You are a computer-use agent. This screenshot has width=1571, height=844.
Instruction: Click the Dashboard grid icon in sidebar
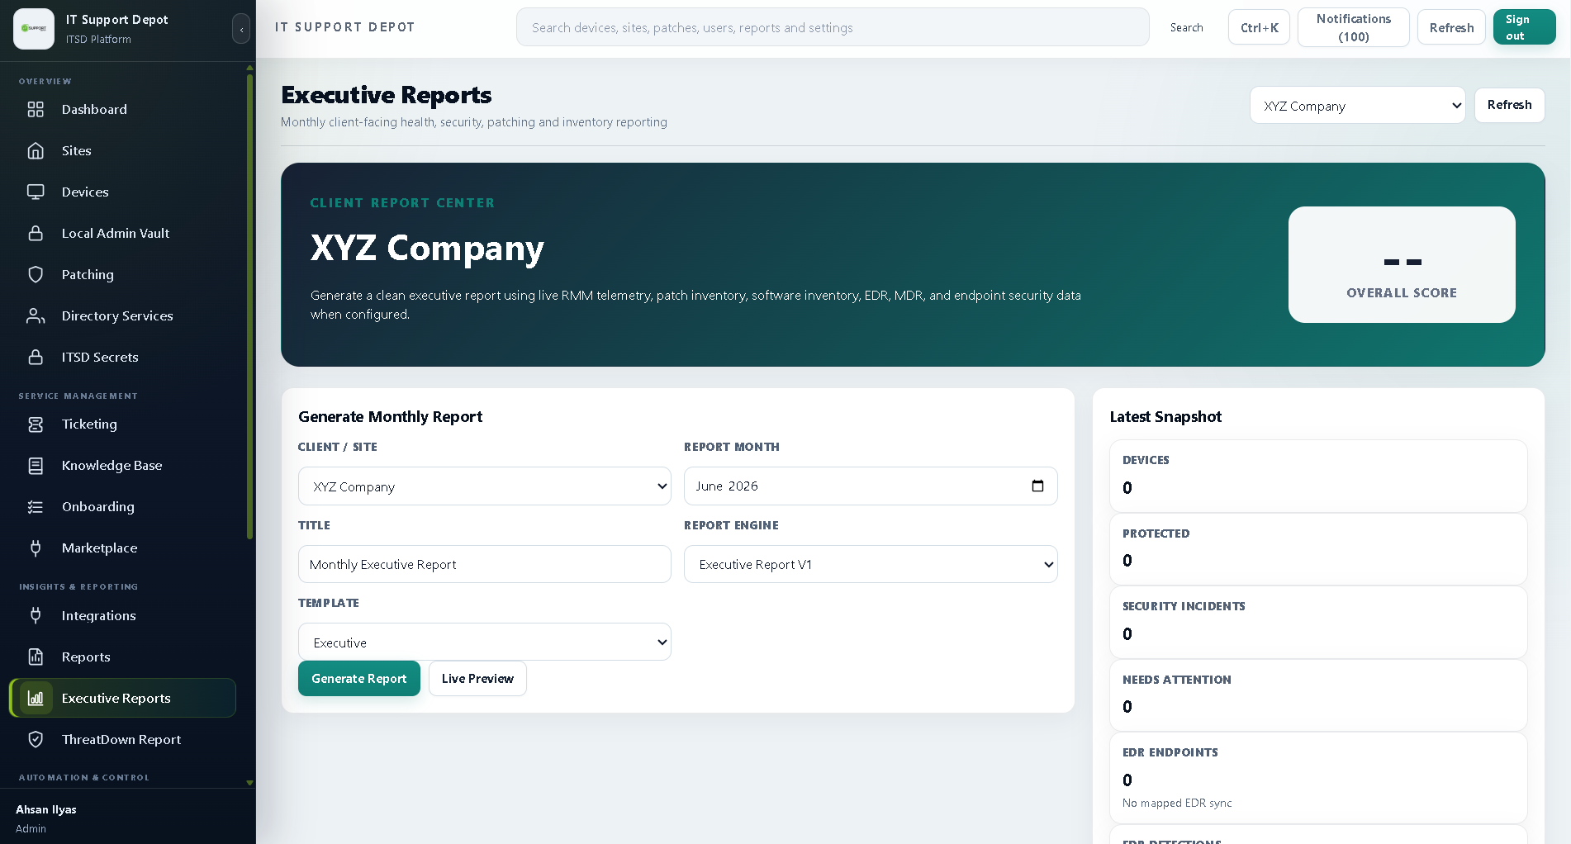36,109
